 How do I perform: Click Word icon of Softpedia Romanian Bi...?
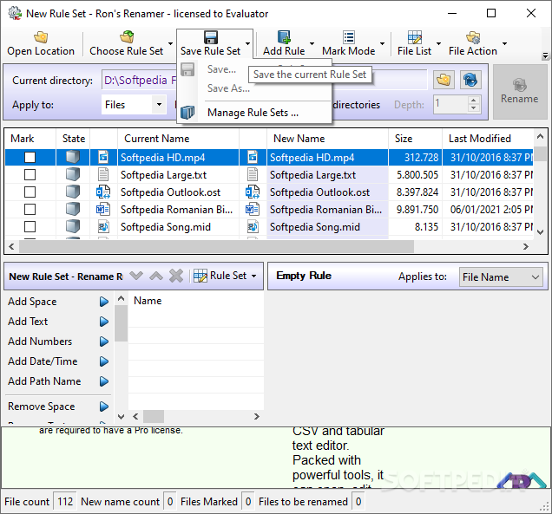103,210
